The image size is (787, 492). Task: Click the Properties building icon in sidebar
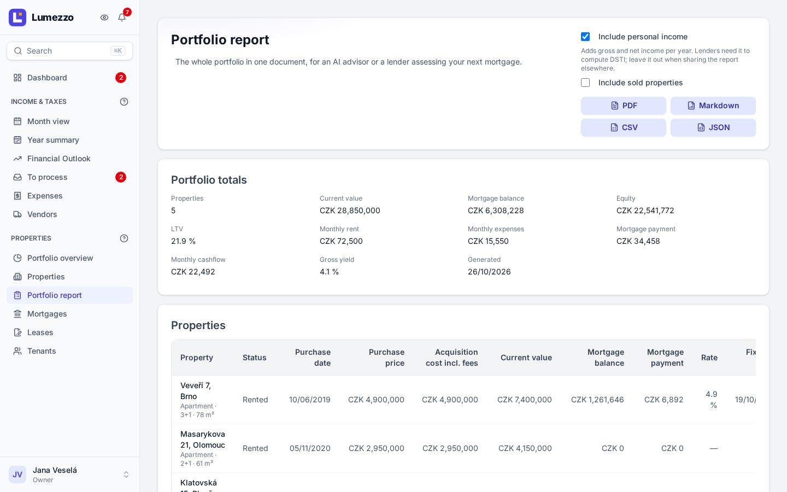[x=17, y=277]
